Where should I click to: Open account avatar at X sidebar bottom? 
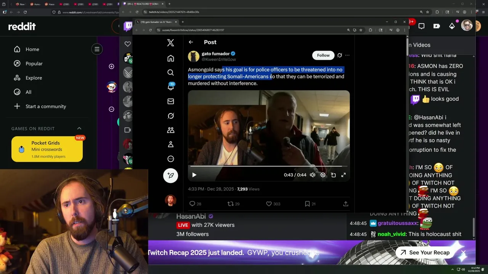point(170,200)
